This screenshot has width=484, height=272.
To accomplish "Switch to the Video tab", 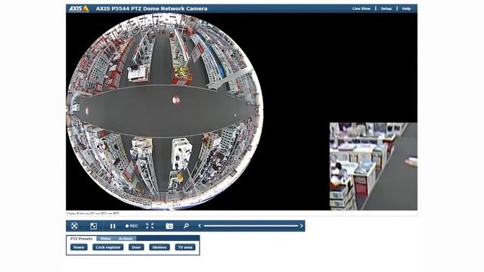I will coord(106,239).
